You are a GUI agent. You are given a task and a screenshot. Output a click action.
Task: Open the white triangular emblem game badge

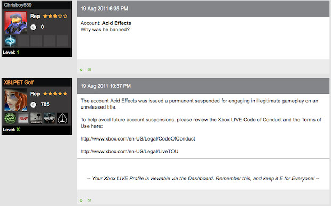coord(62,118)
